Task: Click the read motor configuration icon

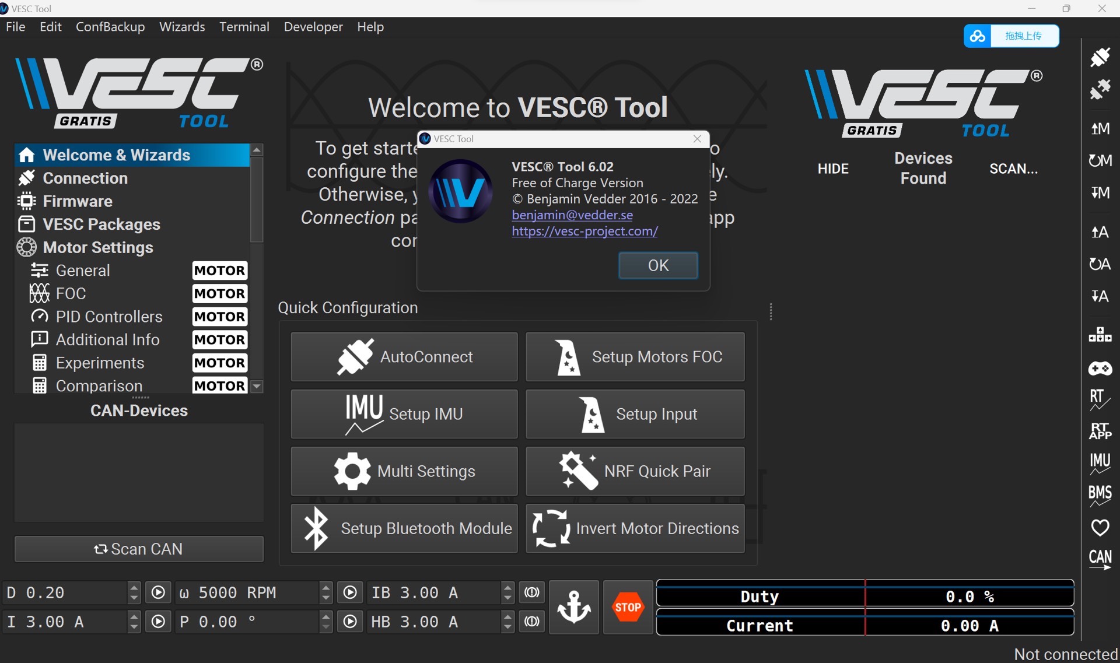Action: tap(1100, 128)
